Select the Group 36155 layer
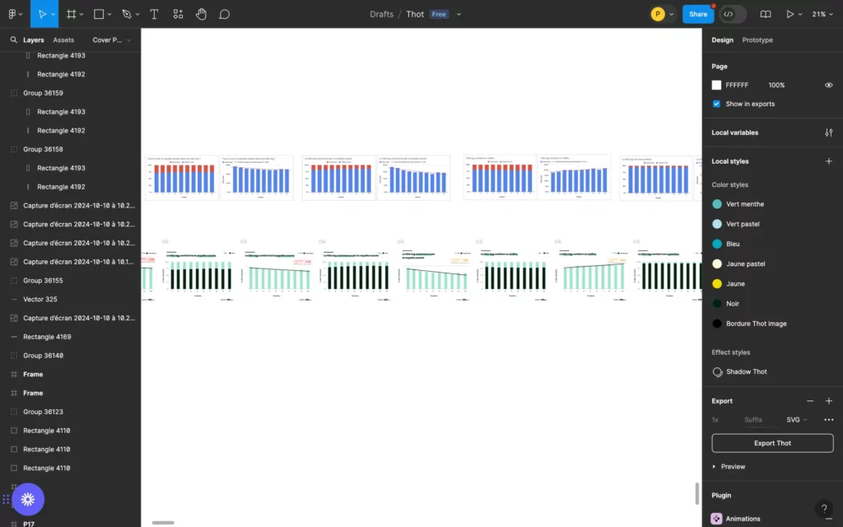The height and width of the screenshot is (527, 843). pyautogui.click(x=43, y=281)
